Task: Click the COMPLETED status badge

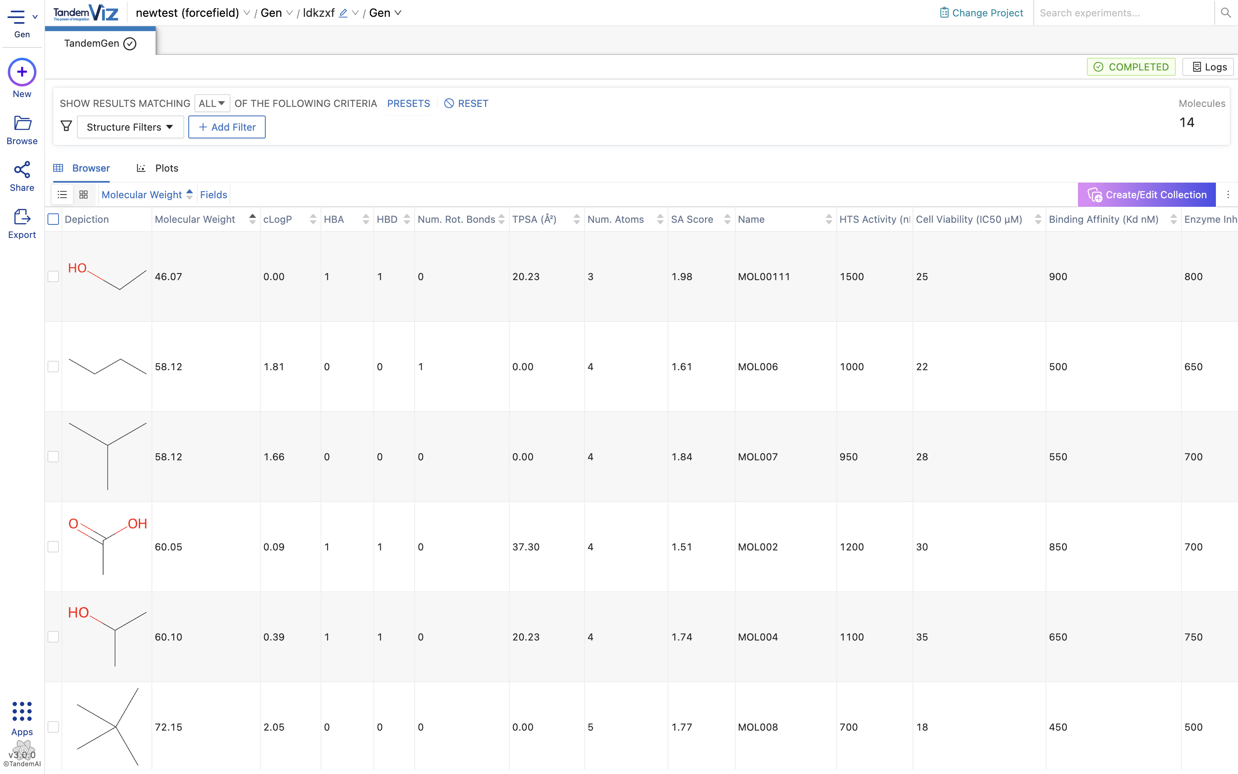Action: point(1131,67)
